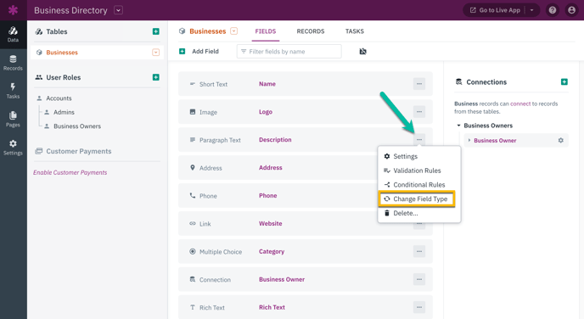Click the Phone field name
The width and height of the screenshot is (584, 319).
[x=267, y=195]
